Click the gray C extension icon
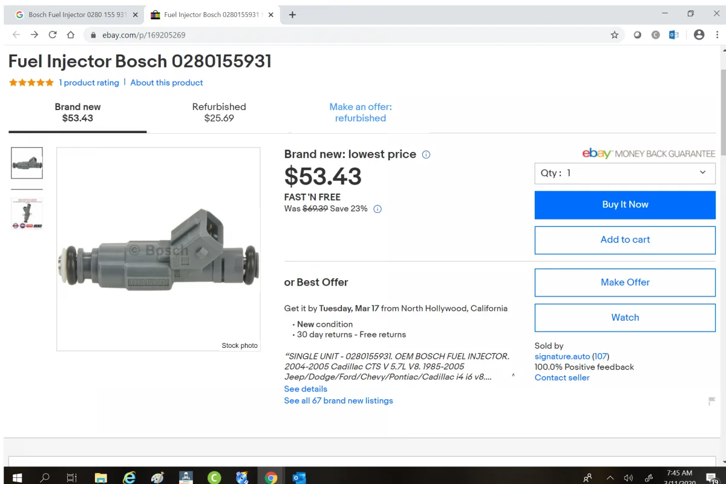Image resolution: width=726 pixels, height=484 pixels. (x=655, y=35)
